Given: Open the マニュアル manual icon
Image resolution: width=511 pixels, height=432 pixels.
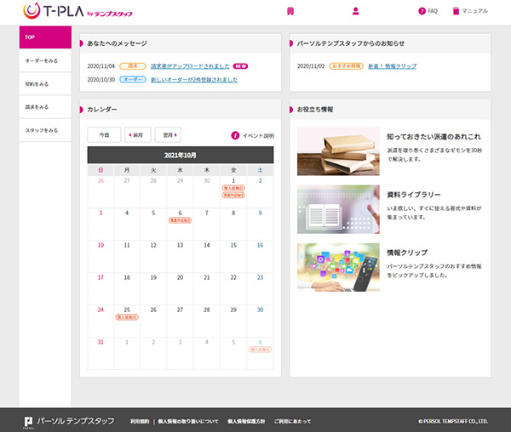Looking at the screenshot, I should click(x=456, y=11).
